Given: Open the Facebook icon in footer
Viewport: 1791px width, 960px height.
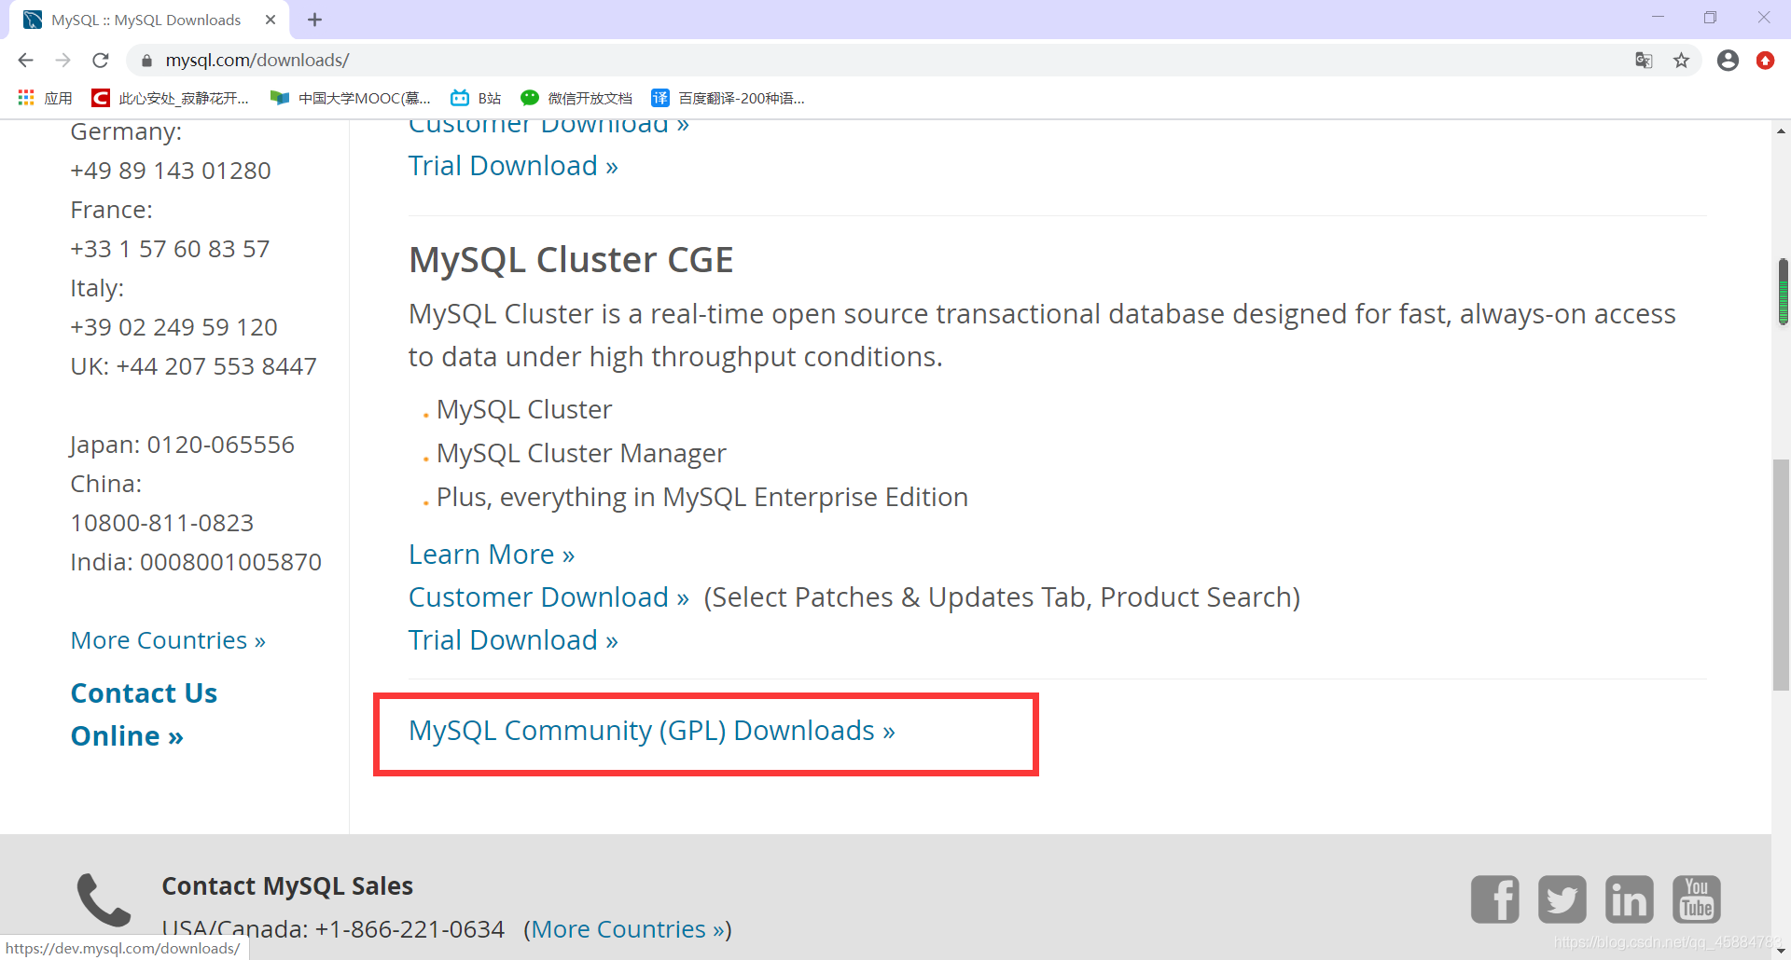Looking at the screenshot, I should [x=1495, y=899].
